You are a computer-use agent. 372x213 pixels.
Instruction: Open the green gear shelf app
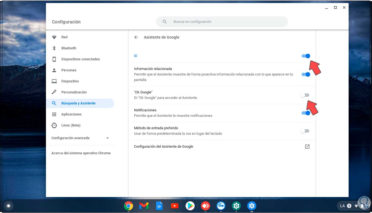pyautogui.click(x=236, y=206)
